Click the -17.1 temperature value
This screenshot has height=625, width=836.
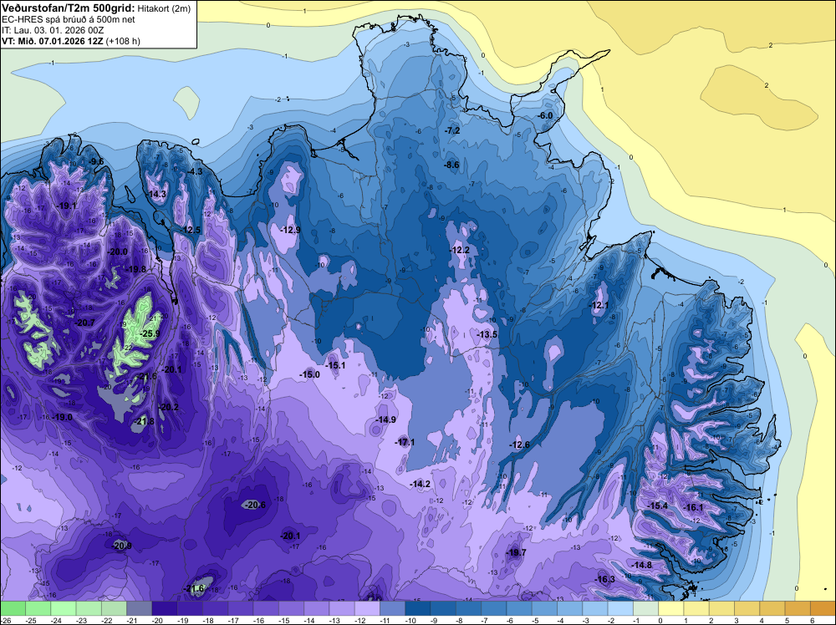(x=405, y=442)
